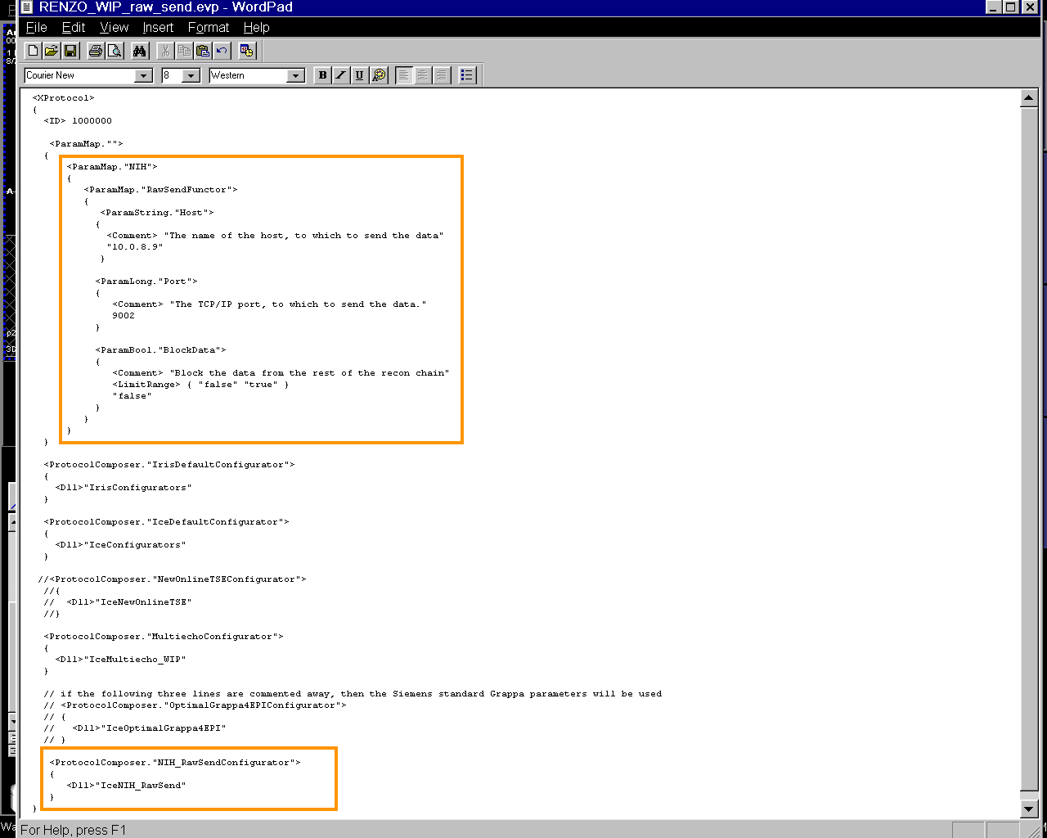1047x838 pixels.
Task: Toggle Italic formatting
Action: [x=341, y=75]
